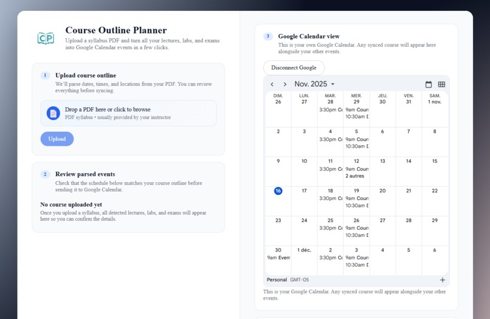Screen dimensions: 490x319
Task: Open 3:30pm event on November 4
Action: 331,139
